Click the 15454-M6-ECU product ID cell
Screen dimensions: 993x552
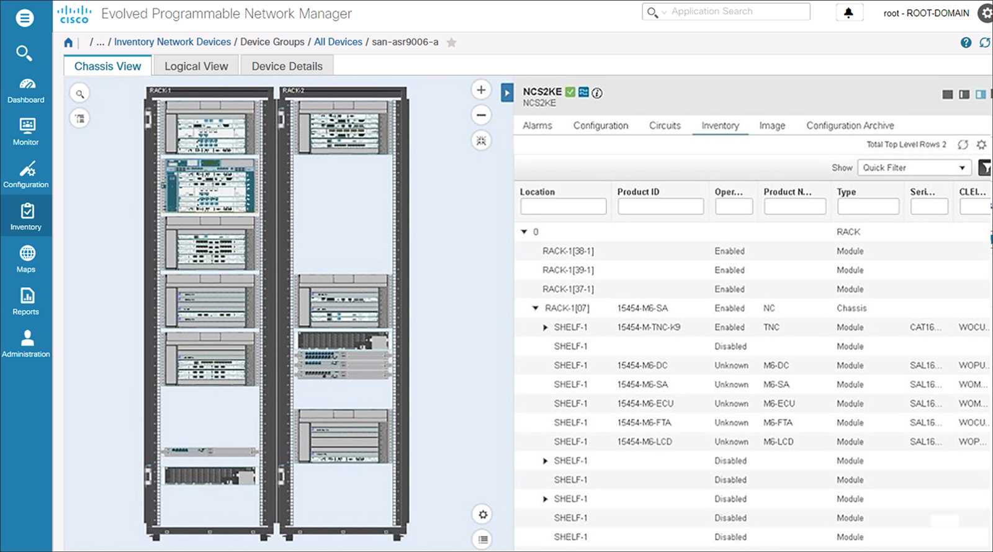pos(645,404)
